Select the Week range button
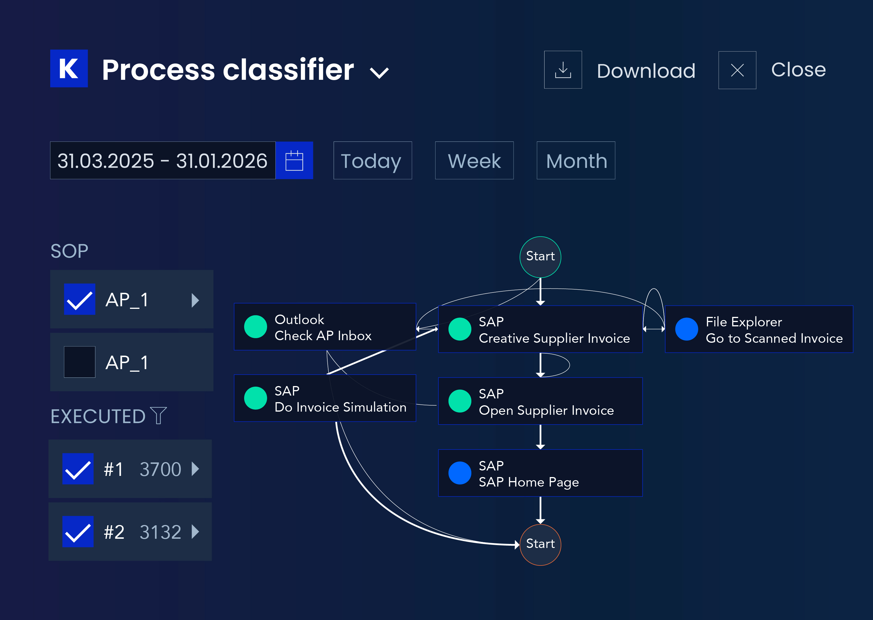This screenshot has height=620, width=873. coord(474,160)
